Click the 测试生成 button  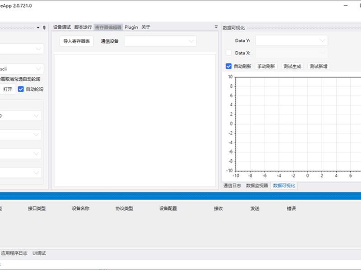tap(292, 66)
